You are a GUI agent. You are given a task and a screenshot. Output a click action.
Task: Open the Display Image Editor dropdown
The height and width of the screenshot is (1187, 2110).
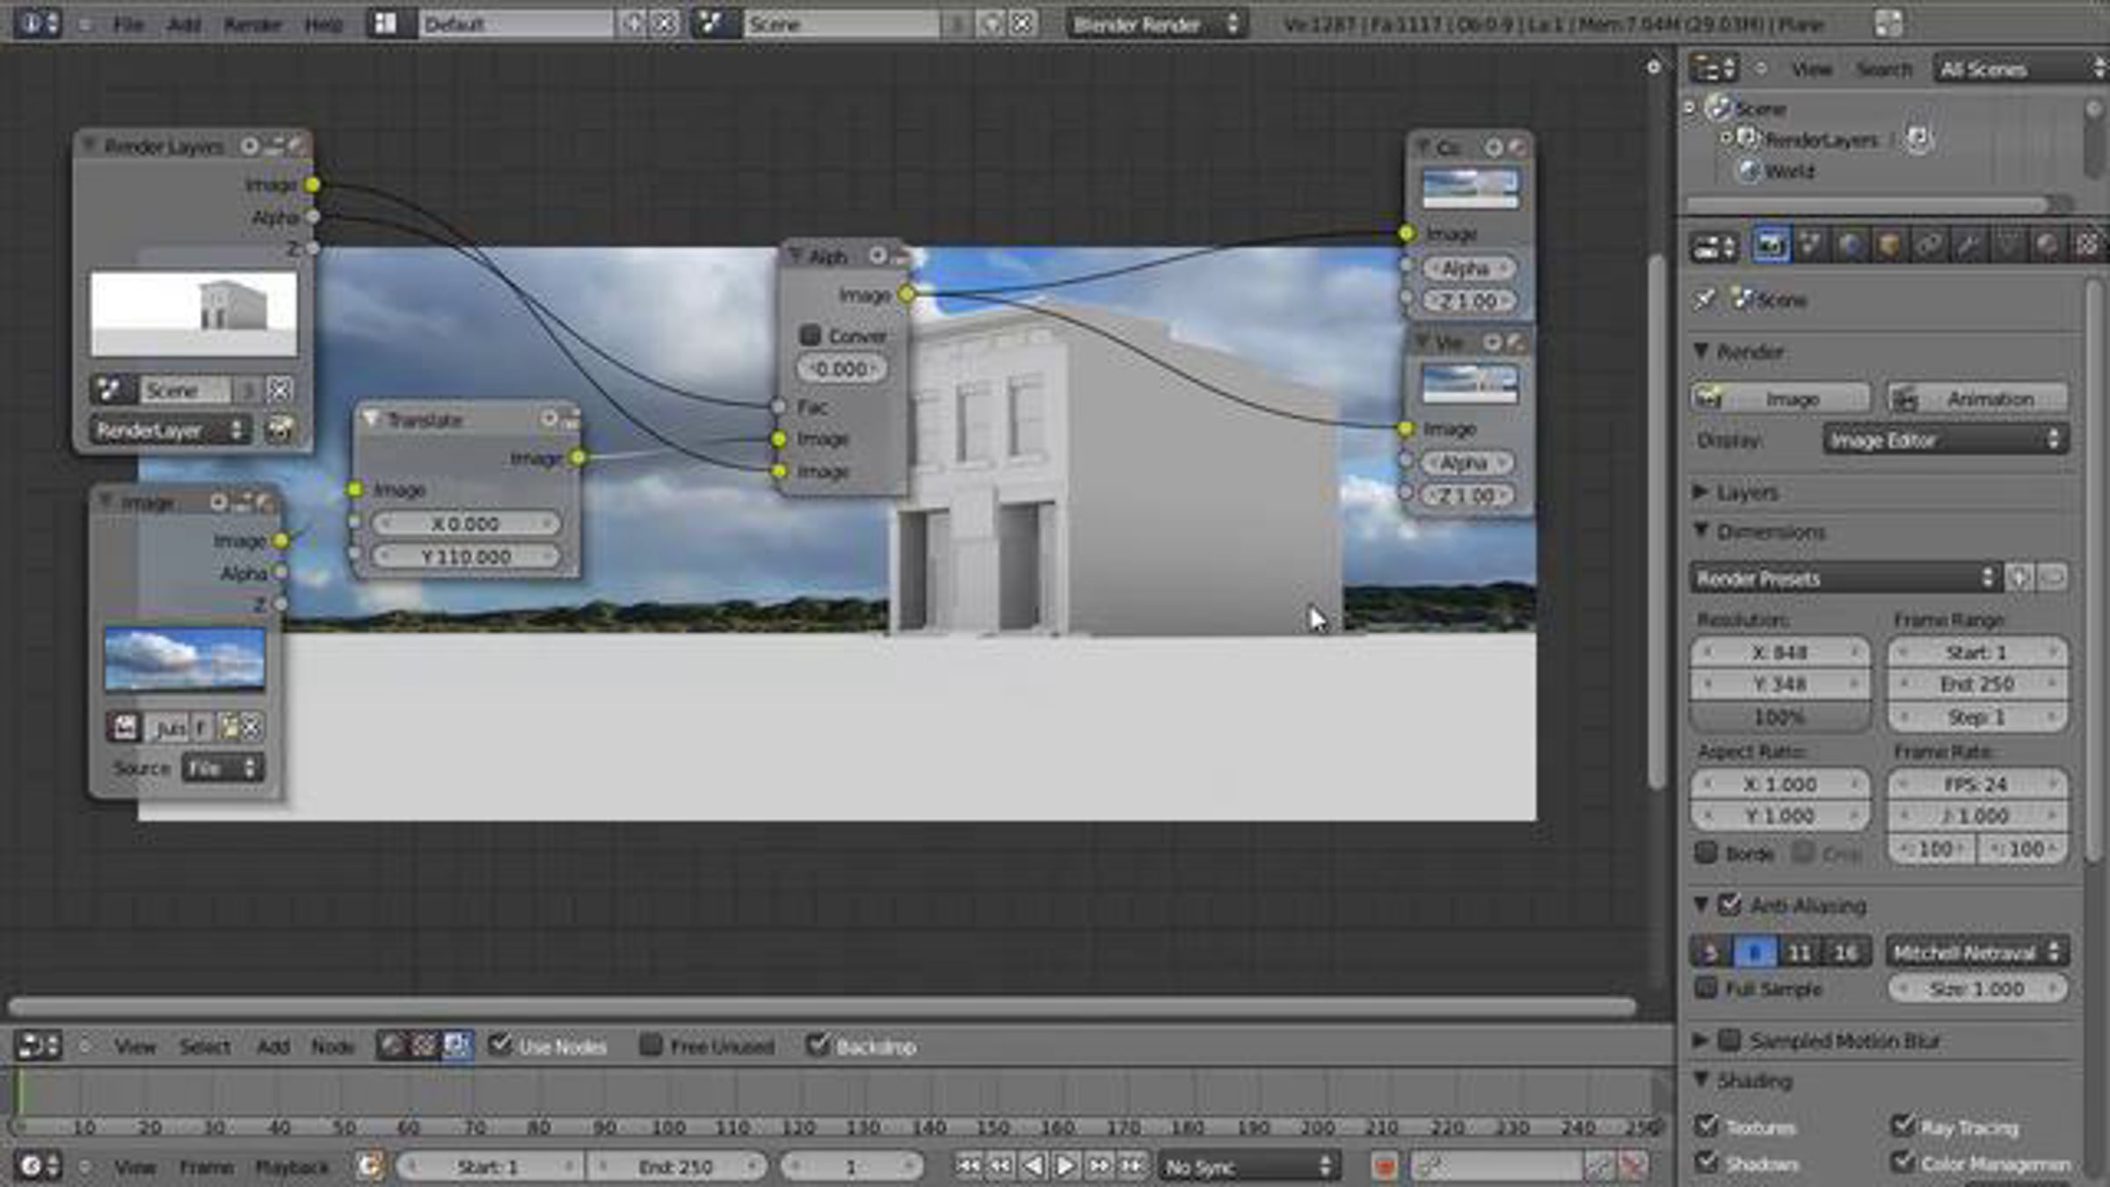[1946, 440]
